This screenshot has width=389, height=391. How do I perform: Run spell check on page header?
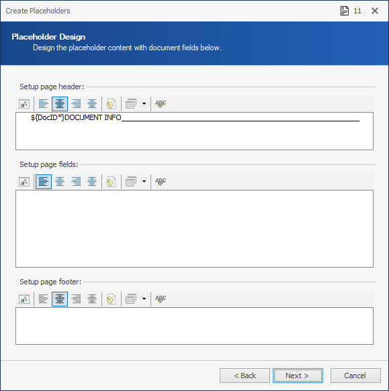(x=161, y=104)
